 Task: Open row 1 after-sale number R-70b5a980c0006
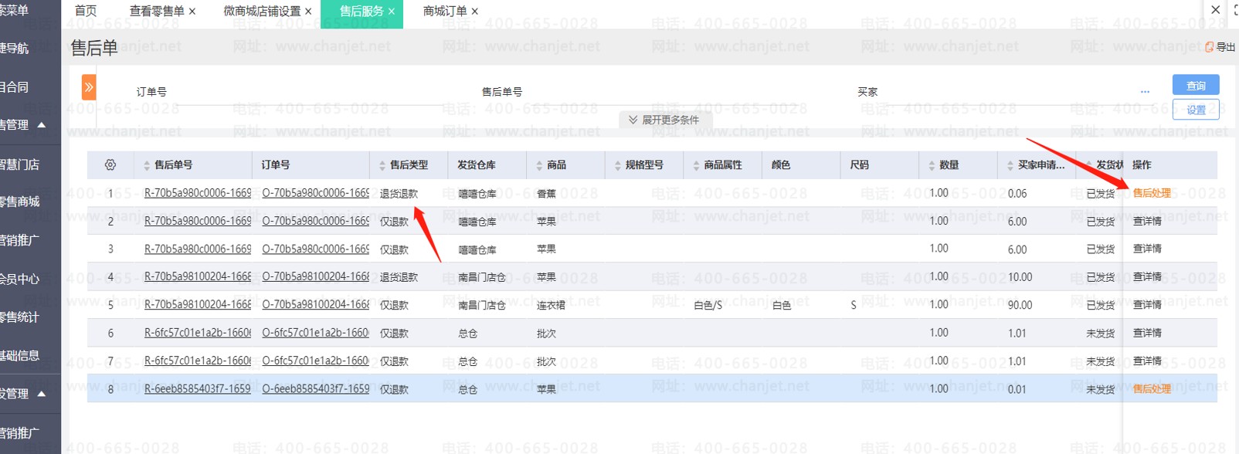(x=198, y=193)
